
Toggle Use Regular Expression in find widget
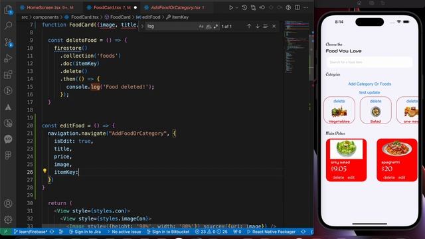pyautogui.click(x=216, y=27)
